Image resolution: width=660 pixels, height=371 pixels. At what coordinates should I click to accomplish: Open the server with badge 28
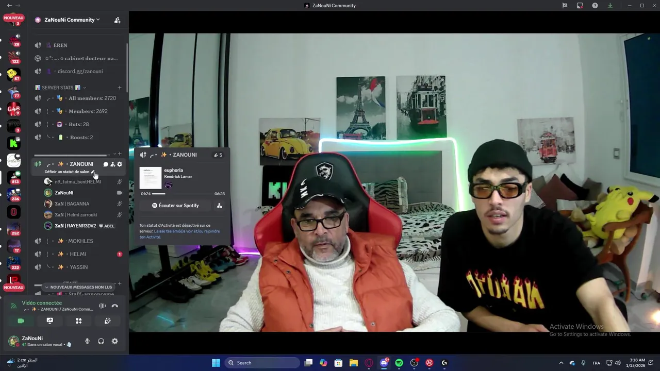[x=14, y=40]
